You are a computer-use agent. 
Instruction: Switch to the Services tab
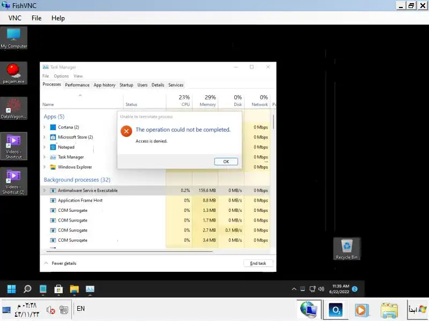click(x=176, y=85)
